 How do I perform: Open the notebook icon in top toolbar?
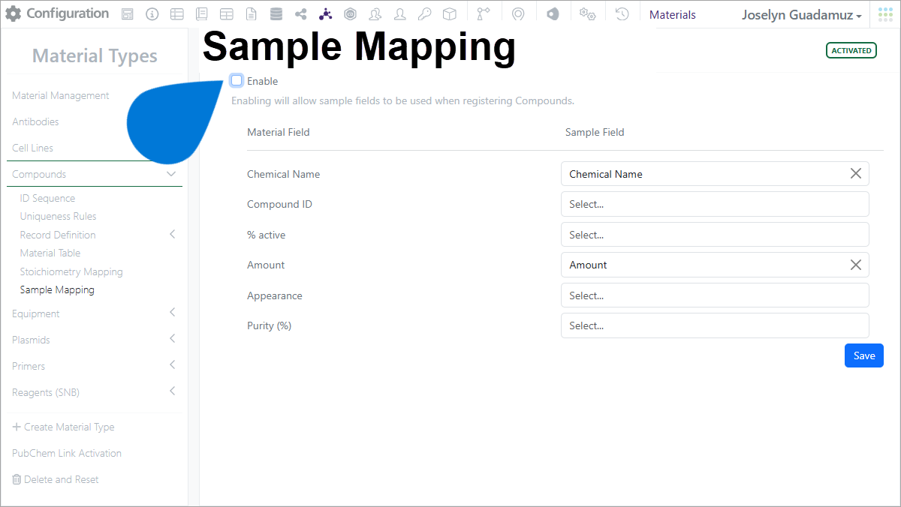[201, 14]
